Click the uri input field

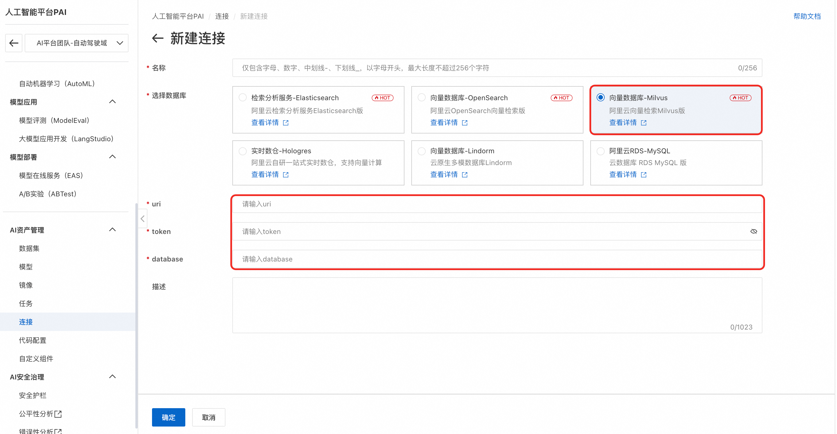(497, 204)
